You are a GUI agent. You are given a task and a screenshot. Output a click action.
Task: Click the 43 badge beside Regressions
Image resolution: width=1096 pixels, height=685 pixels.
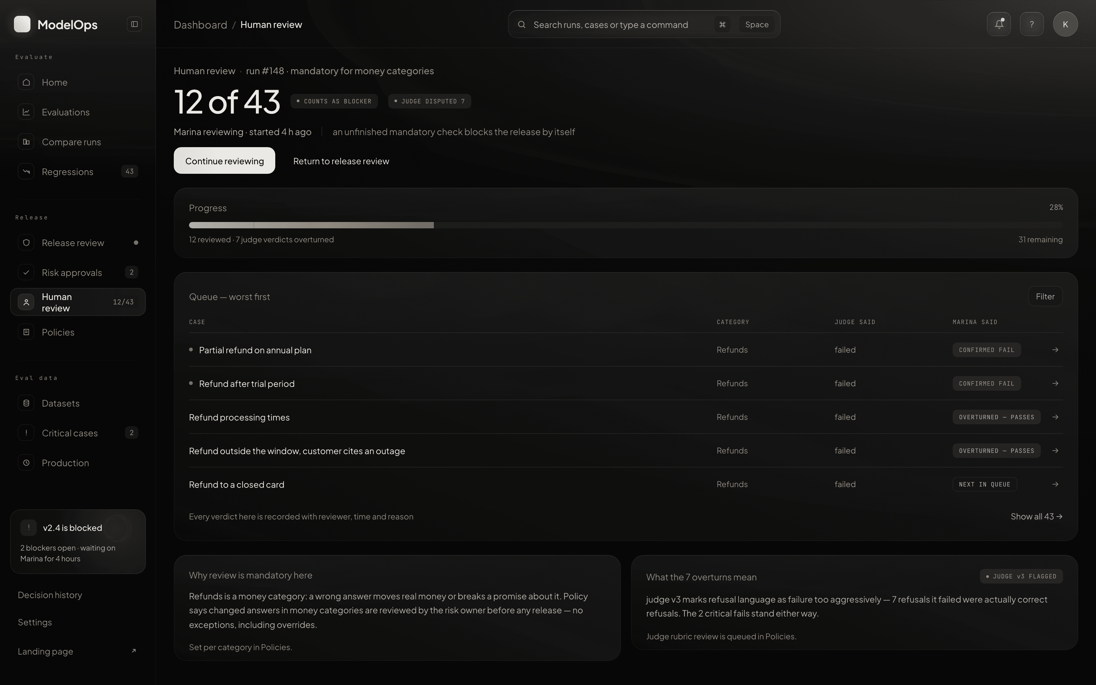(129, 171)
